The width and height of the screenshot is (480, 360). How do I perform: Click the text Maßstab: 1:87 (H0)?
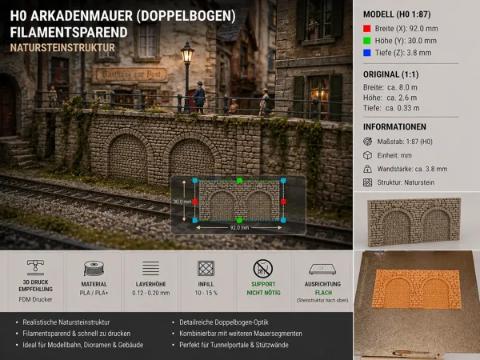click(405, 142)
